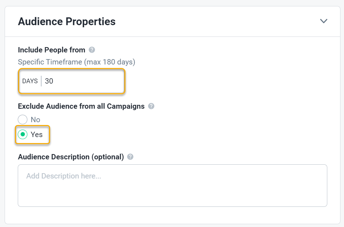Click the Add Description here placeholder text
The image size is (344, 227).
pos(64,176)
